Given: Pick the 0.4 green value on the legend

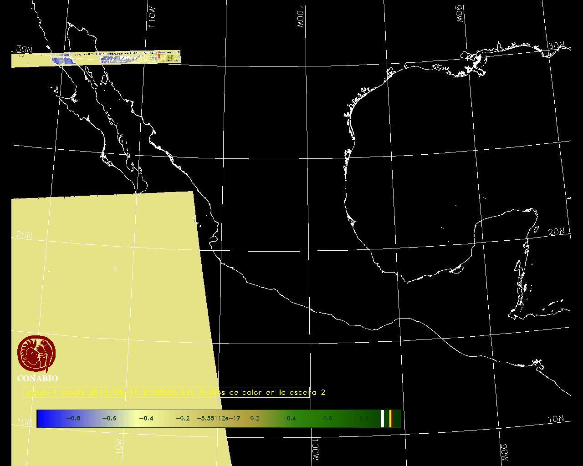Looking at the screenshot, I should (x=291, y=418).
